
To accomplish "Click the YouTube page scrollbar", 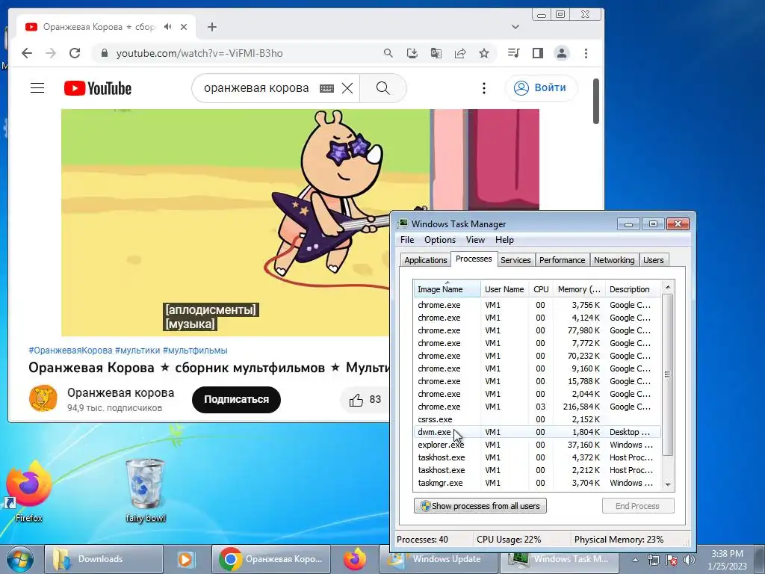I will point(595,101).
